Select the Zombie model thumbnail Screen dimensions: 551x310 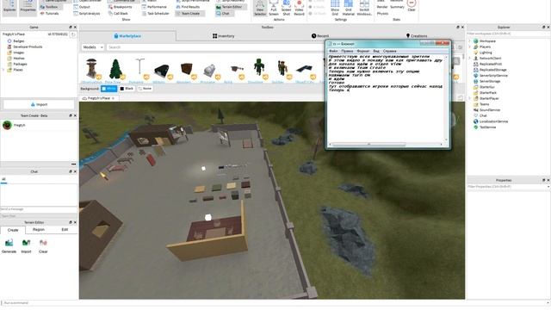click(x=259, y=70)
